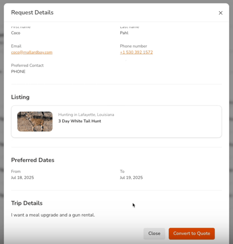Open the deer listing thumbnail image

click(35, 122)
